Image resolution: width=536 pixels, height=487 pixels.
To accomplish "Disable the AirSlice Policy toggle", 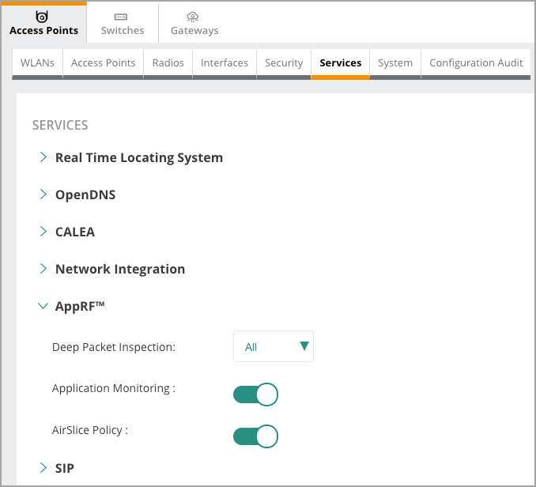I will pyautogui.click(x=255, y=436).
